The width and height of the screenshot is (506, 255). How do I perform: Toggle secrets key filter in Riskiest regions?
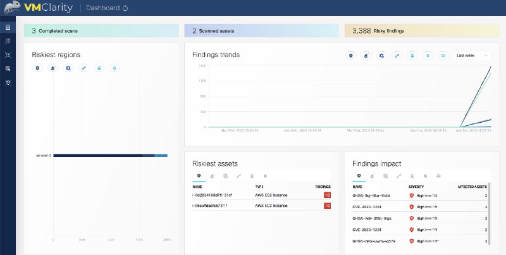(83, 68)
